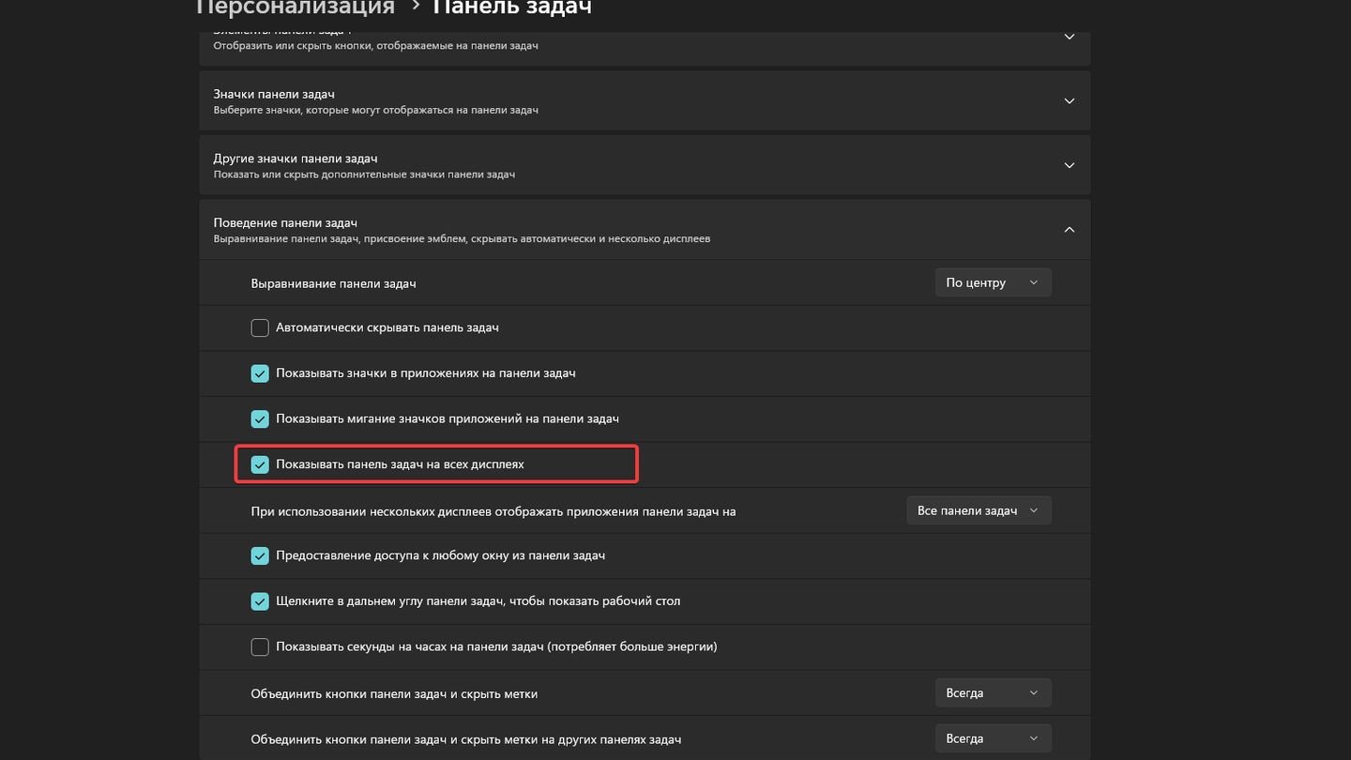
Task: Click "При использовании нескольких дисплеев" label
Action: 493,511
